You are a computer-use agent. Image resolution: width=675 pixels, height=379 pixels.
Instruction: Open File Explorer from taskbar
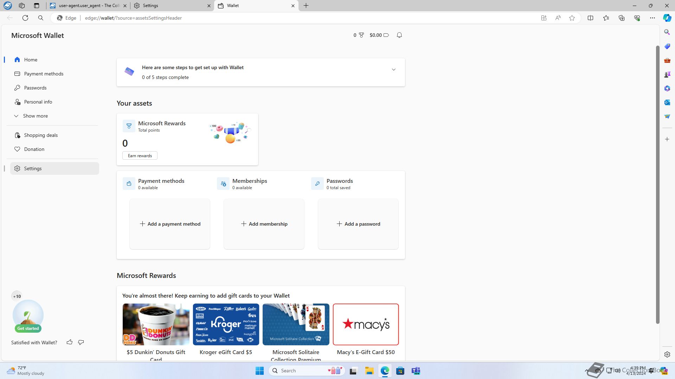point(369,371)
